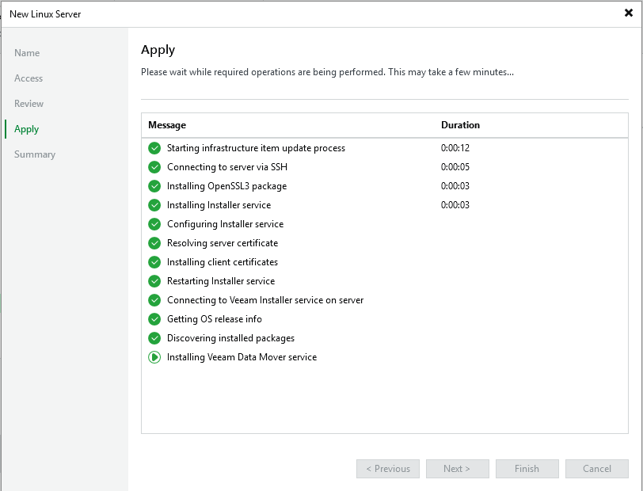Select the Summary step in sidebar
This screenshot has width=643, height=491.
coord(35,154)
